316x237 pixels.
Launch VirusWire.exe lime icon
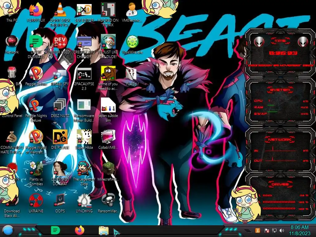tap(132, 42)
